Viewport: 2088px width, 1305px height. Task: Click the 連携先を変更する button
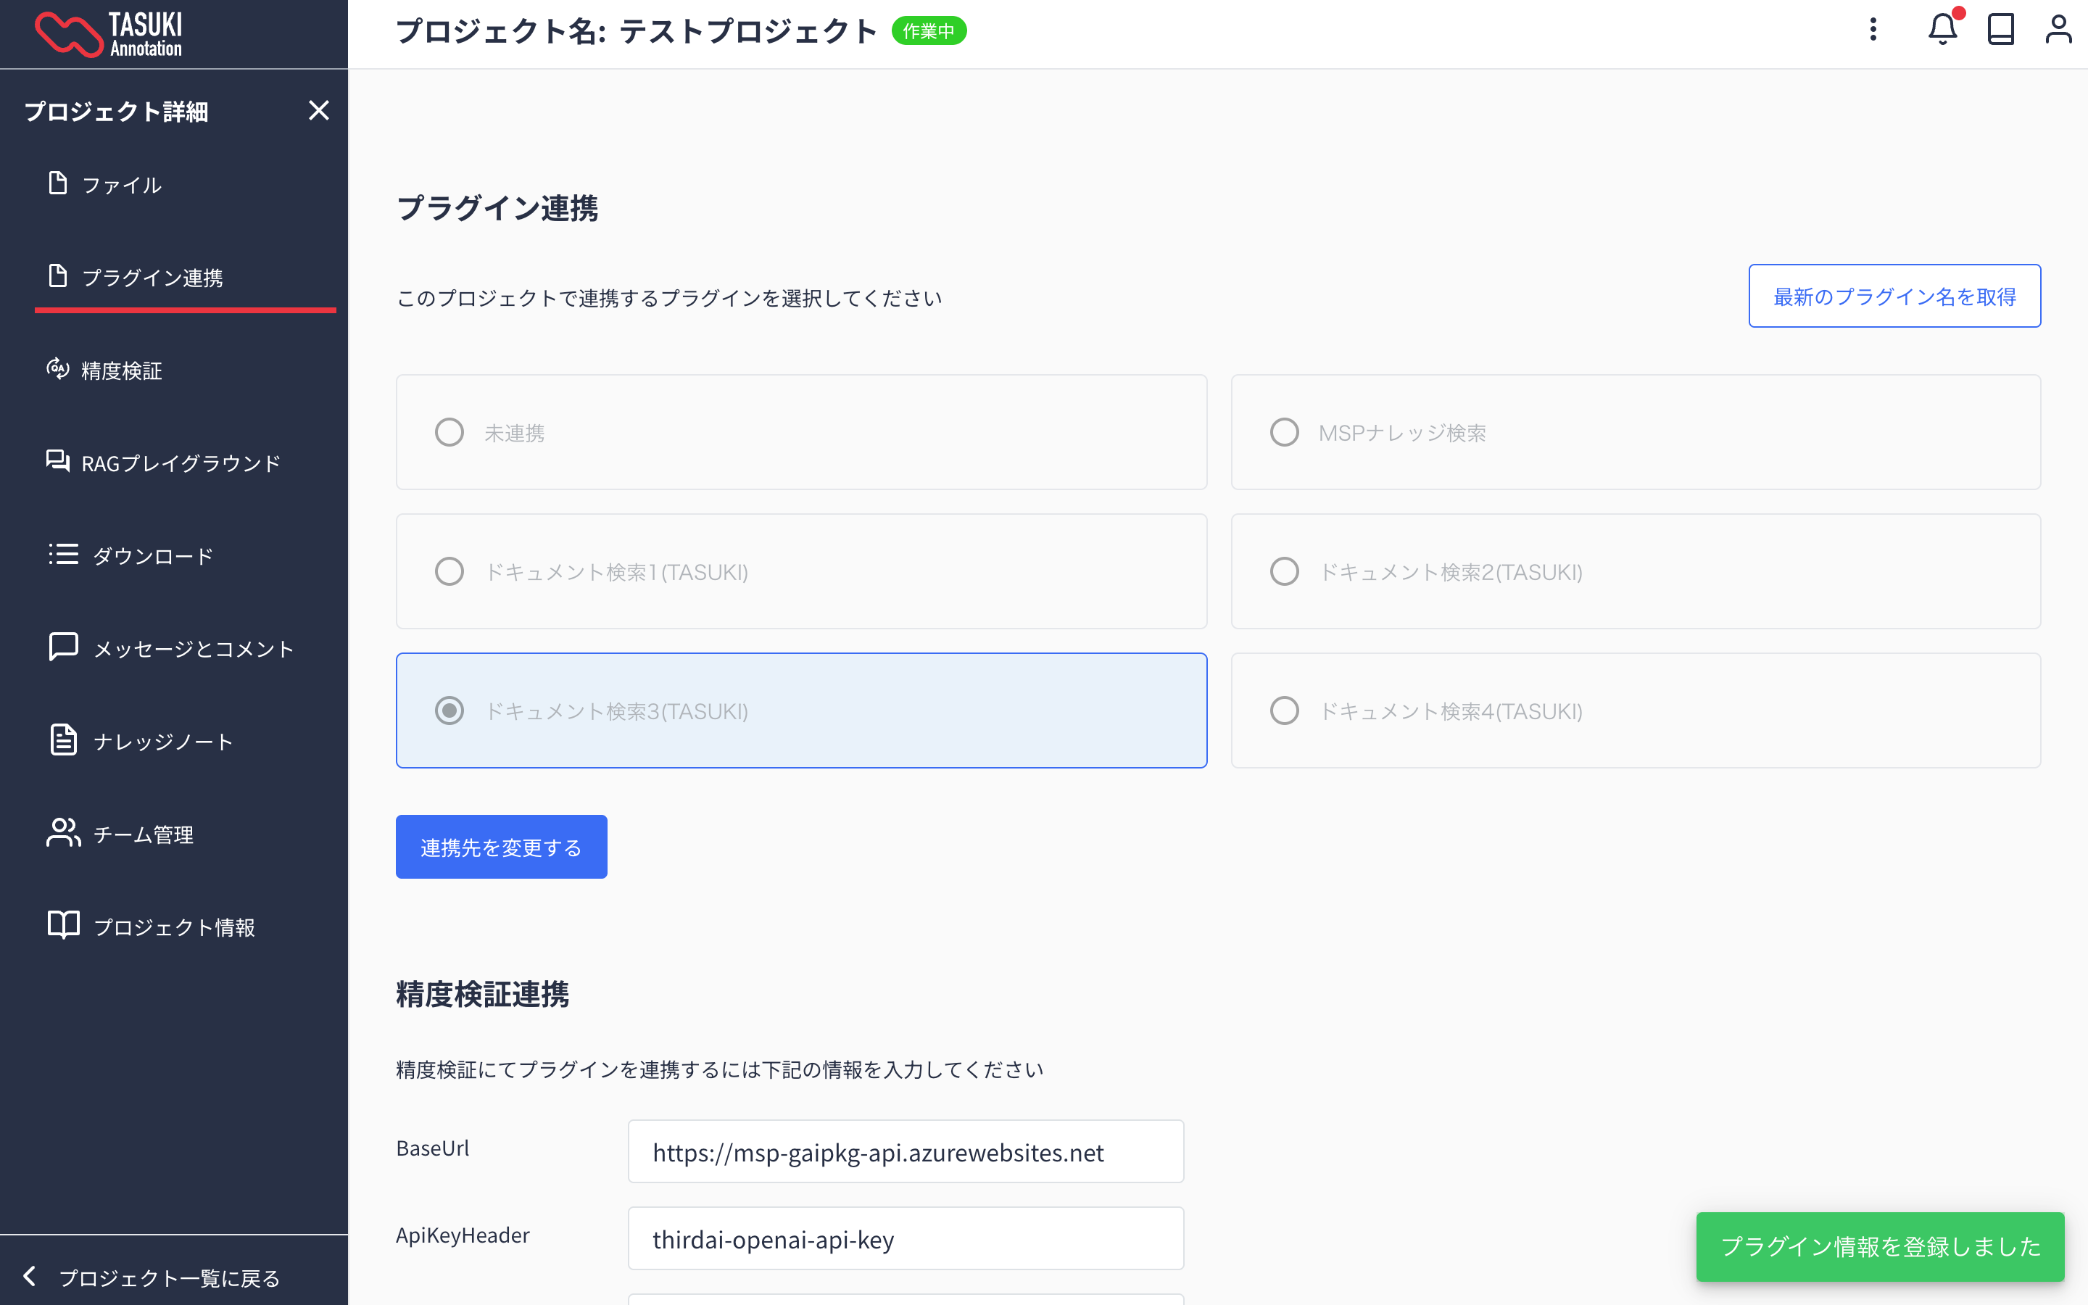pyautogui.click(x=500, y=847)
